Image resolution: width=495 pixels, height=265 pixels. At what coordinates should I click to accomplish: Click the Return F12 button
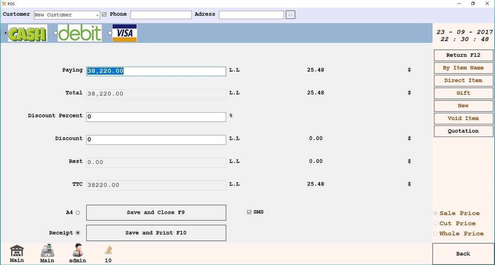click(463, 55)
